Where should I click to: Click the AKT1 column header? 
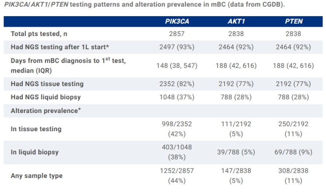(235, 21)
